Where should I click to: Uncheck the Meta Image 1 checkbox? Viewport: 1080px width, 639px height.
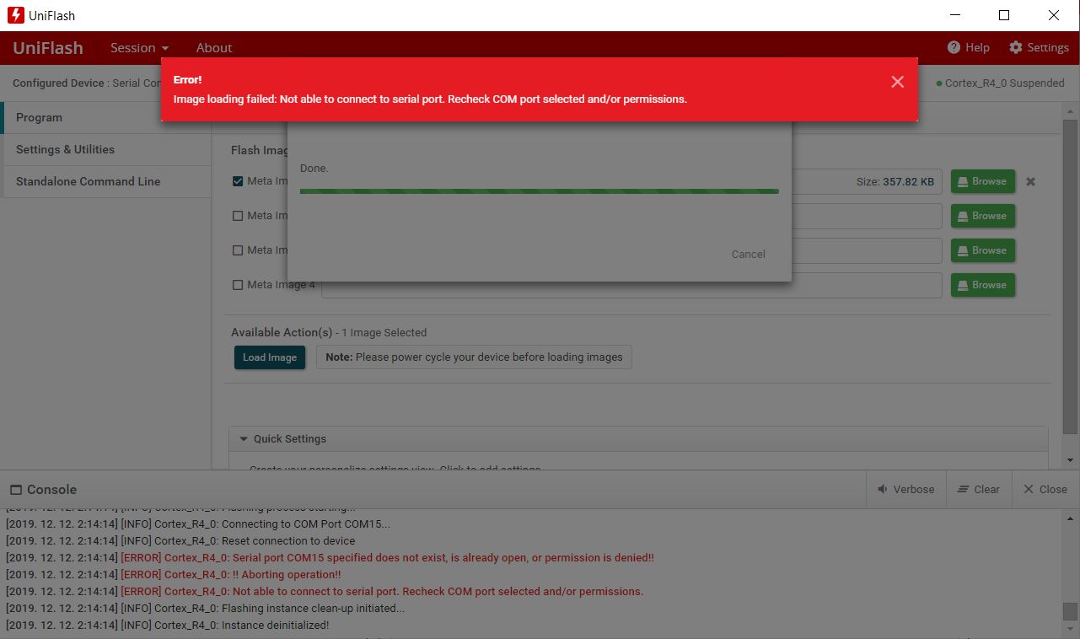[238, 181]
